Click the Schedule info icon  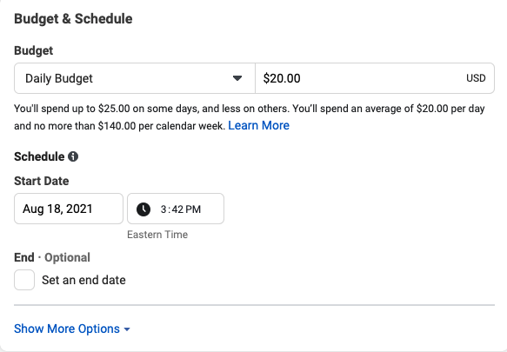[73, 156]
